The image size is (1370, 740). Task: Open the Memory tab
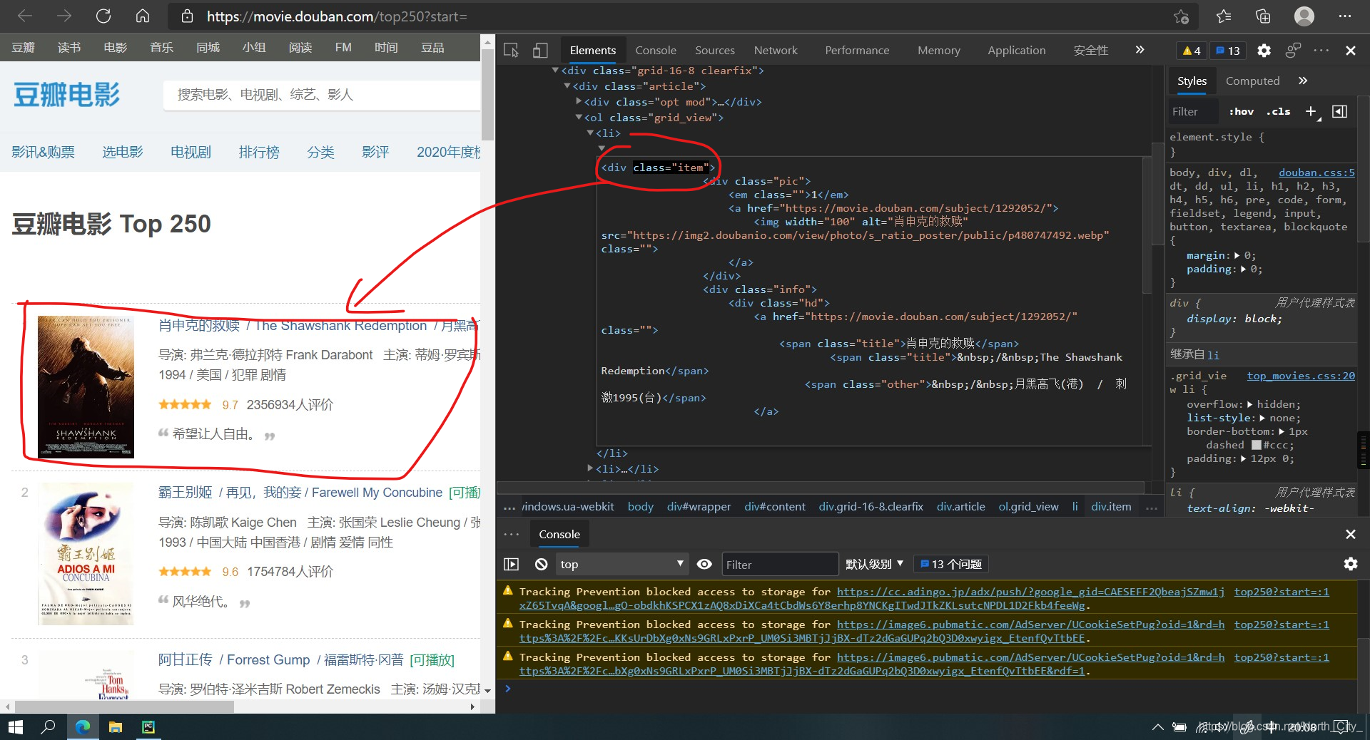pos(938,50)
